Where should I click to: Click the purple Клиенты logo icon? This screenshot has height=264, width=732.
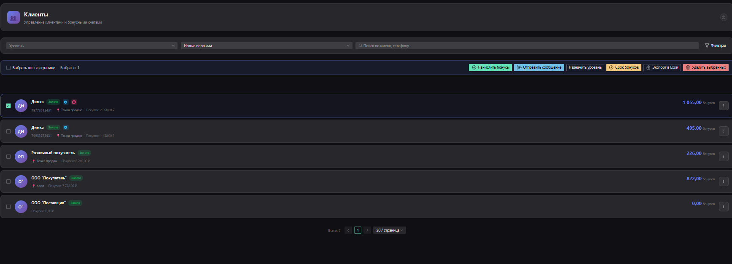tap(13, 18)
